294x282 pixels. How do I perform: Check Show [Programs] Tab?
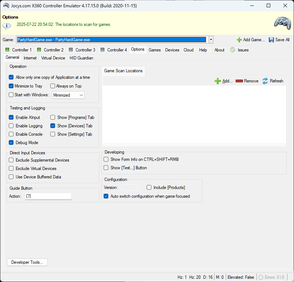pyautogui.click(x=53, y=117)
